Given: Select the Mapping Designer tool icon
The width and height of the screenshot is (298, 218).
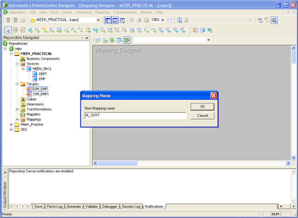Looking at the screenshot, I should pos(127,40).
